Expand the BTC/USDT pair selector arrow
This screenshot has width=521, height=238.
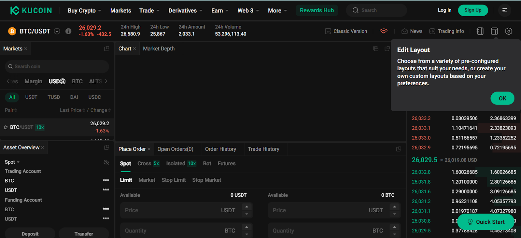point(57,31)
